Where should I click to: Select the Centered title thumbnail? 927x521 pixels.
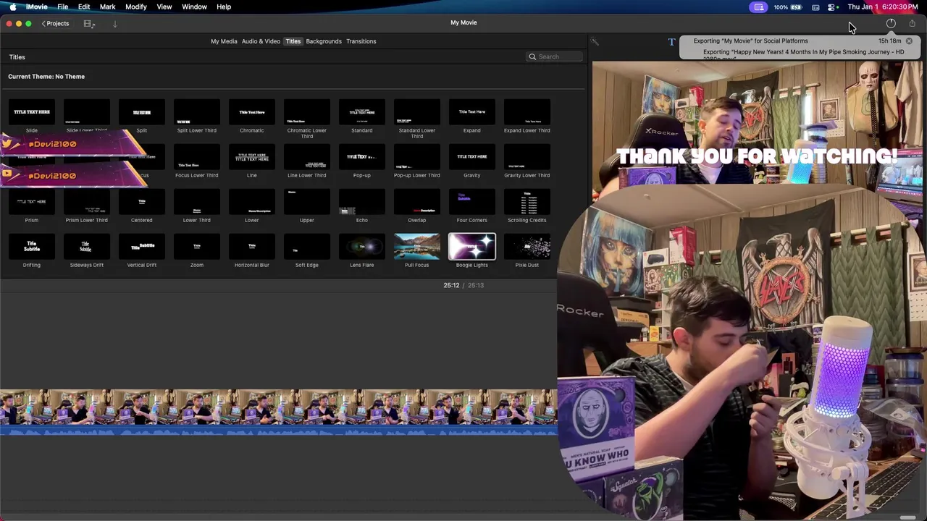point(142,202)
